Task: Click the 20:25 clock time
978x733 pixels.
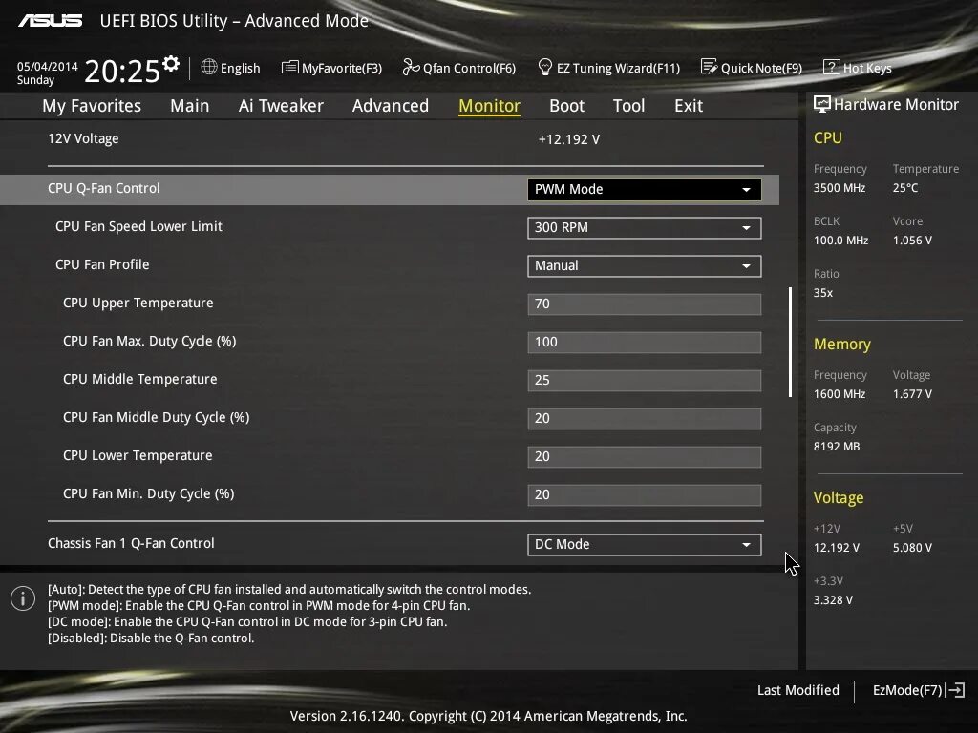Action: [x=122, y=71]
